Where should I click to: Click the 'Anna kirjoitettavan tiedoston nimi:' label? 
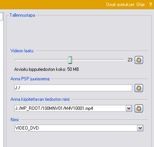(x=40, y=99)
